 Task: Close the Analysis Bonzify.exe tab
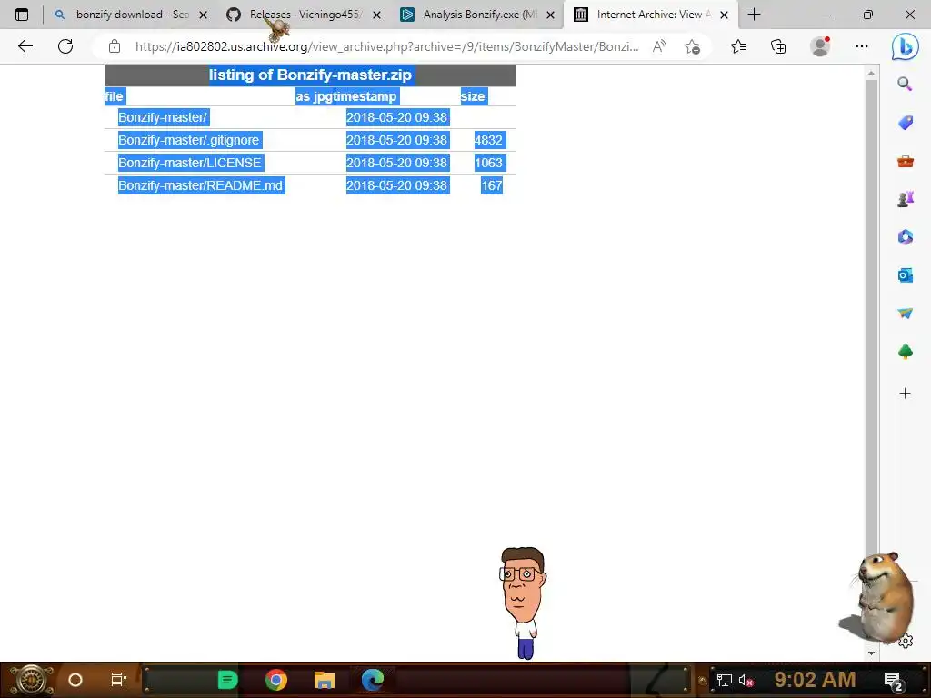[550, 15]
